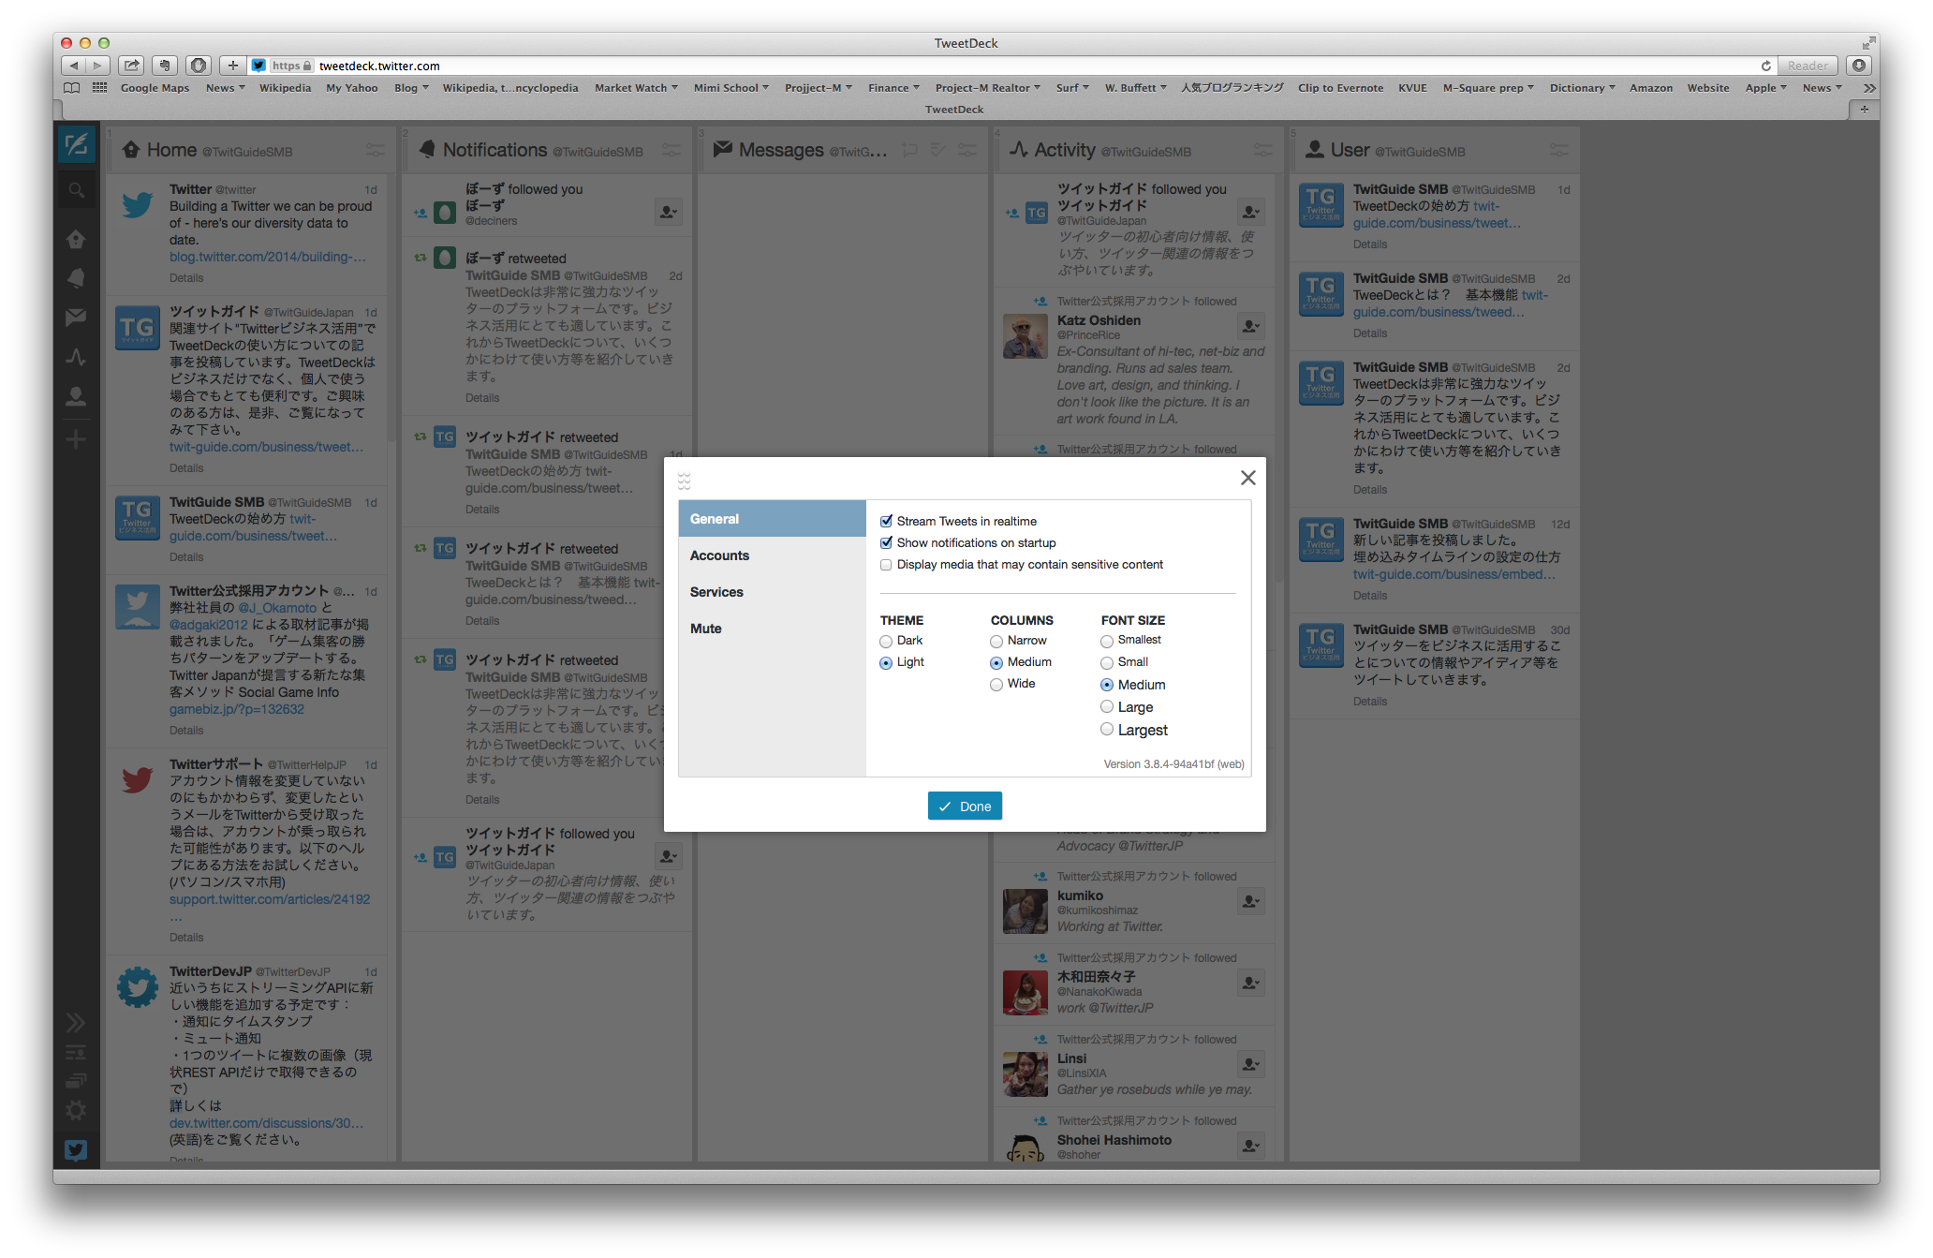Expand the Market Watch bookmarks dropdown
The width and height of the screenshot is (1933, 1258).
(x=636, y=88)
